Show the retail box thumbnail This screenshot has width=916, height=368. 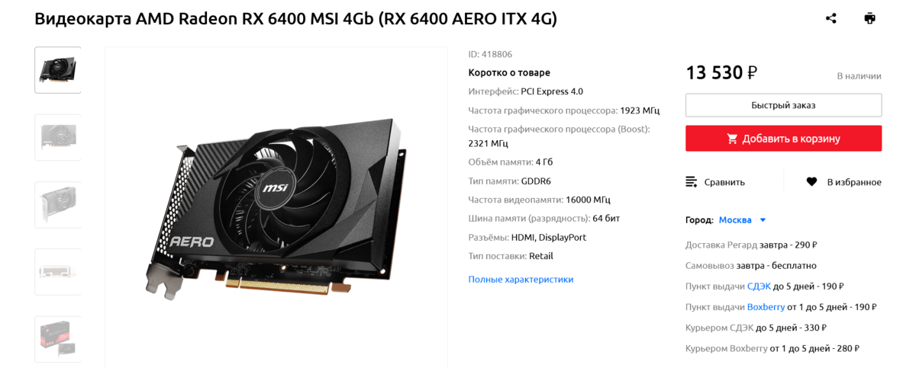pos(58,338)
